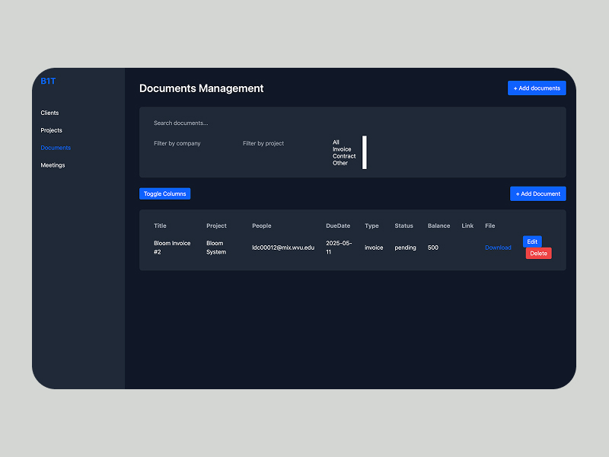Click '+ Add Document' above the table
This screenshot has width=609, height=457.
tap(537, 194)
